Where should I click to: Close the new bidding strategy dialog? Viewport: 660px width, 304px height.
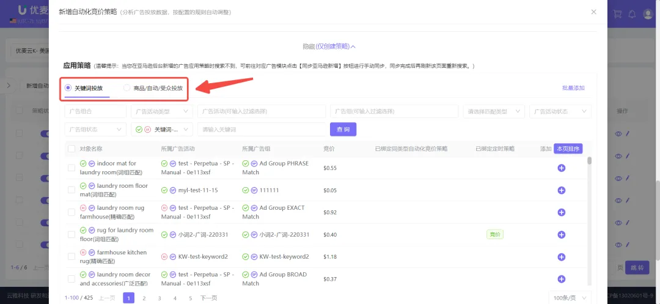click(x=593, y=12)
